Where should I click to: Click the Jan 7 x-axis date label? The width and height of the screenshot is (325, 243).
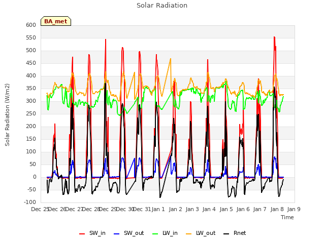point(260,209)
